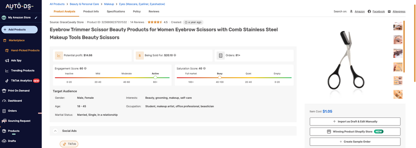Click the Aliexpress search icon
Image resolution: width=416 pixels, height=148 pixels.
pos(389,11)
